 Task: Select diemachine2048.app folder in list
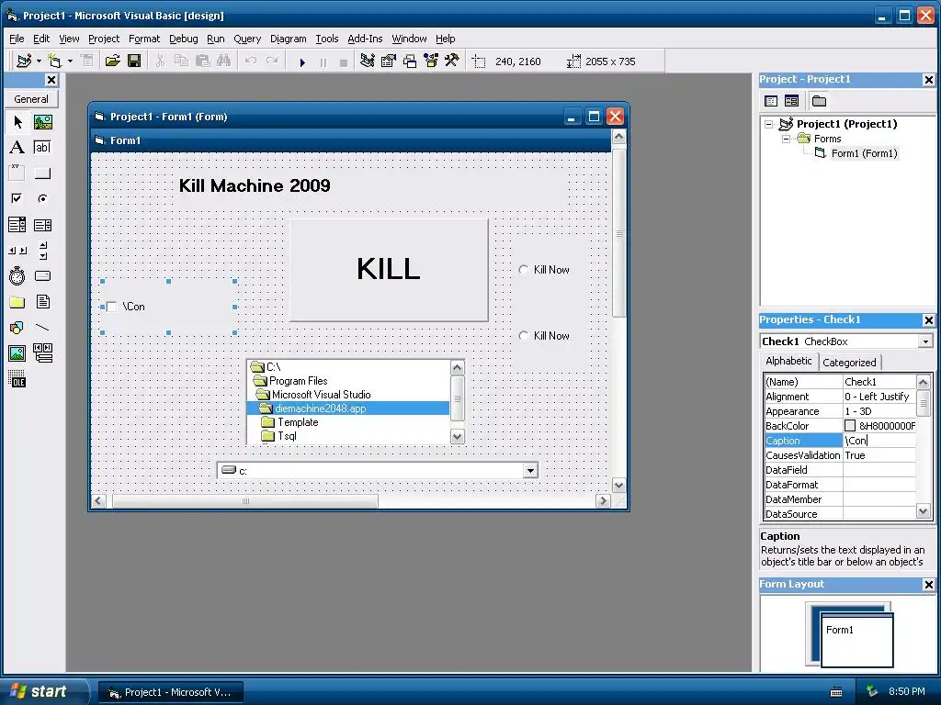click(348, 408)
